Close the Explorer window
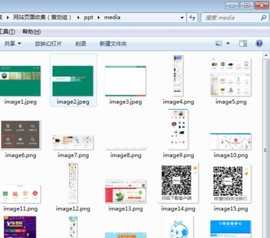This screenshot has width=270, height=238. click(x=262, y=5)
